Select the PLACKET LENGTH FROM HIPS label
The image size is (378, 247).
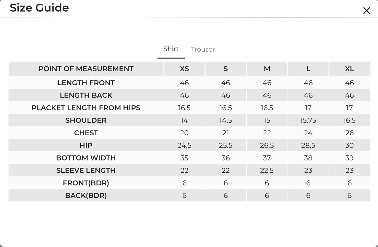point(86,108)
